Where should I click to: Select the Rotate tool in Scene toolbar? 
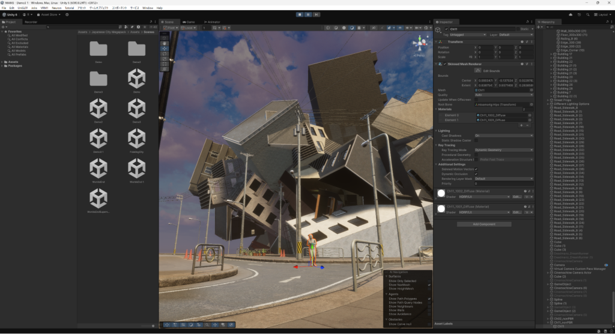coord(164,53)
